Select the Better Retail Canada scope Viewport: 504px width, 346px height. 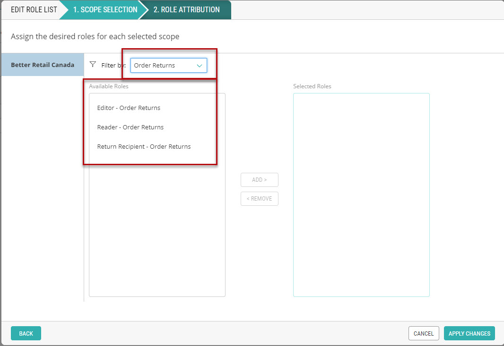tap(43, 65)
